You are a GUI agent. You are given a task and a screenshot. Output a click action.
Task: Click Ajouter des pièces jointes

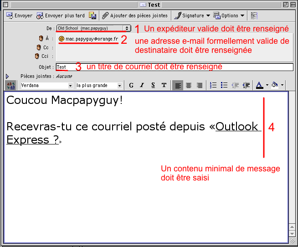134,15
